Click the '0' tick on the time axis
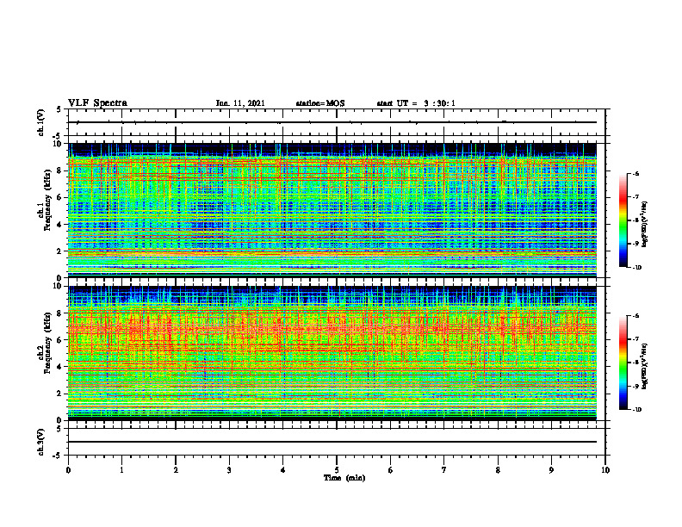 coord(68,470)
